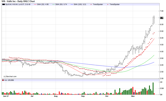Click the tallest green volume bar
This screenshot has height=101, width=166.
[153, 89]
